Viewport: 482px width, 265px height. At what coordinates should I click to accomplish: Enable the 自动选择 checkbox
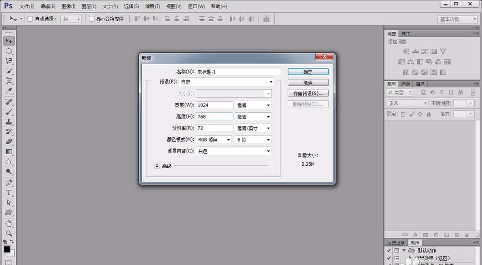click(30, 19)
